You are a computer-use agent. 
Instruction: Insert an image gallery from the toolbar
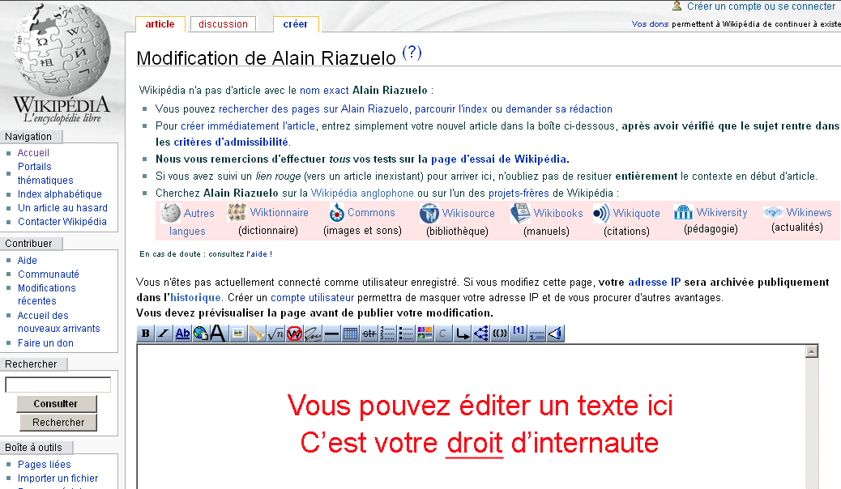pos(425,334)
